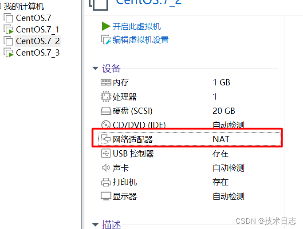Select the CD/DVD (IDE) device label
Image resolution: width=303 pixels, height=229 pixels.
point(139,125)
